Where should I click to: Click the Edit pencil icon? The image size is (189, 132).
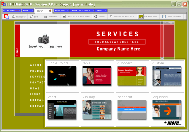(x=31, y=17)
